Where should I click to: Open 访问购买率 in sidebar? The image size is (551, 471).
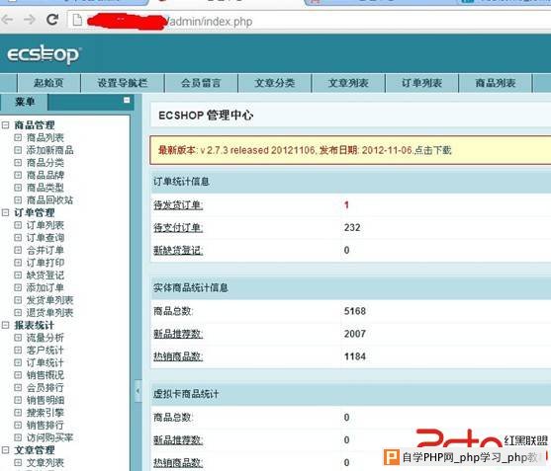click(49, 437)
